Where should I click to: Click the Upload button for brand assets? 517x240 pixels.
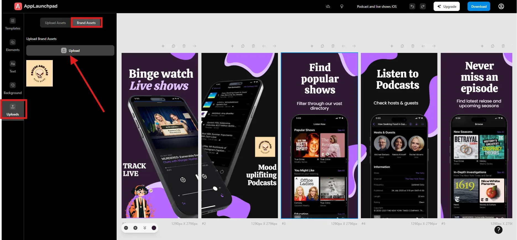(x=70, y=50)
